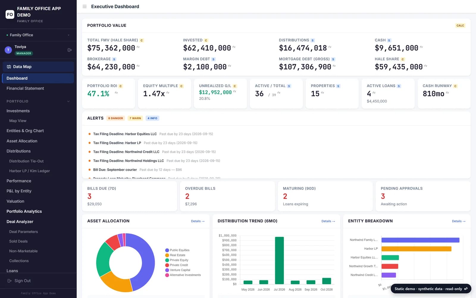Click the FO logo badge
Screen dimensions: 476x298
coord(10,14)
